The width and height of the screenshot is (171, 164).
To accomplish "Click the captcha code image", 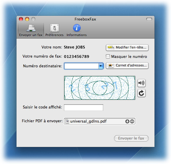I will pos(100,88).
